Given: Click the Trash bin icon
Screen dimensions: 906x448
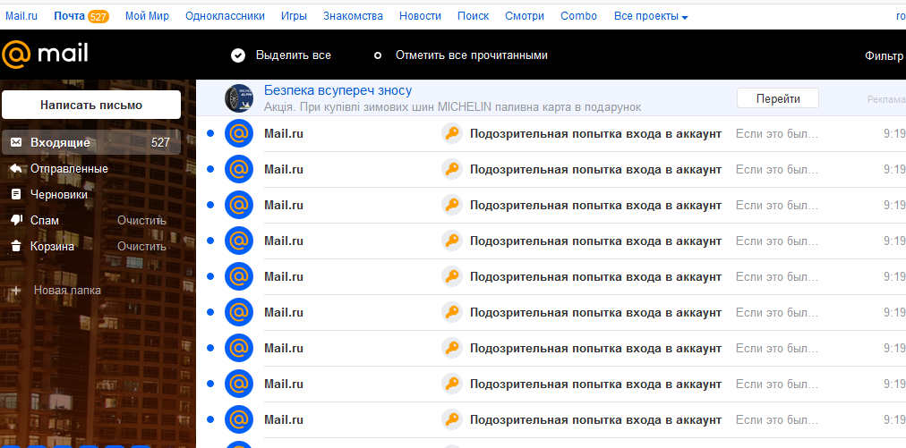Looking at the screenshot, I should pyautogui.click(x=16, y=246).
